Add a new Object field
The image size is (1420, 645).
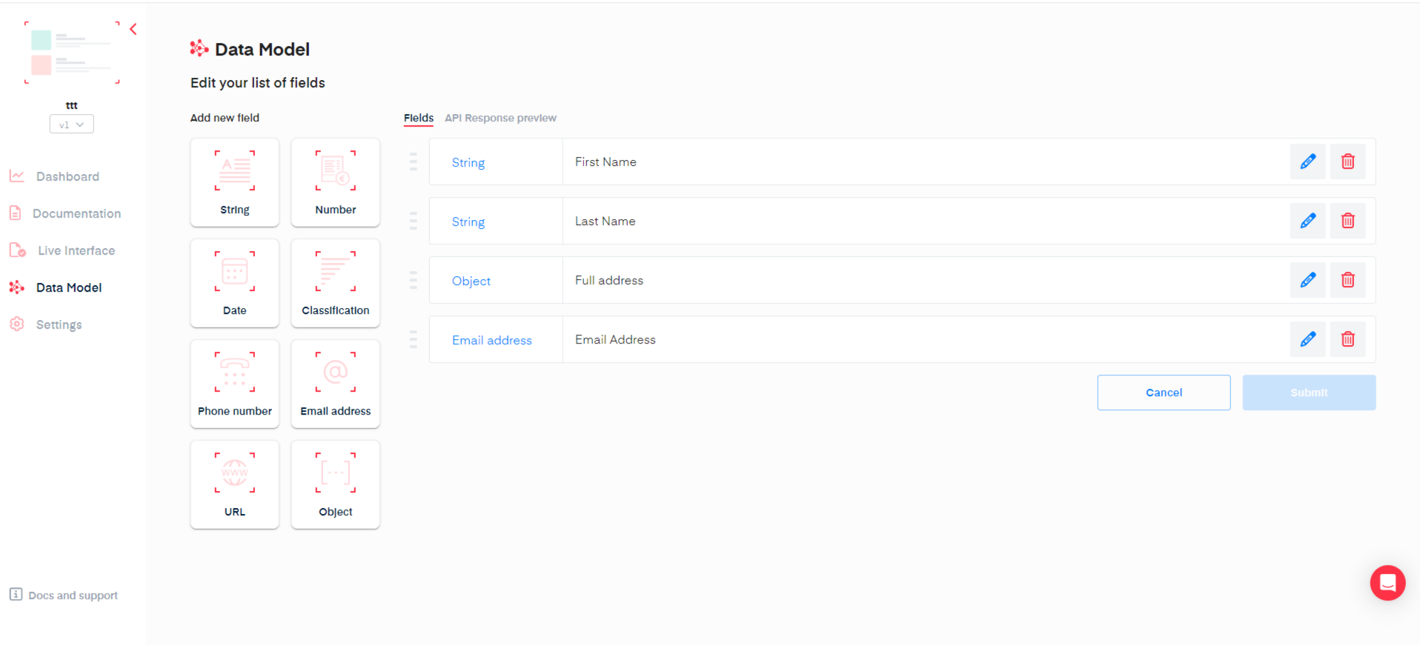click(x=335, y=484)
